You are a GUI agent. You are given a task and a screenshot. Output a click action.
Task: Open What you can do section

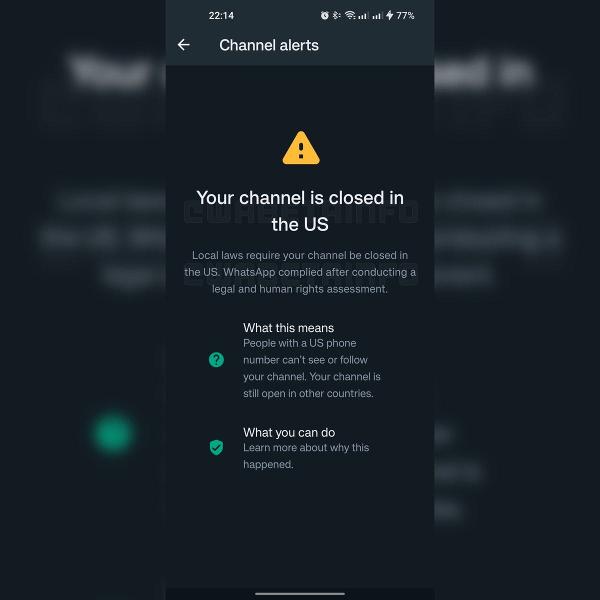click(289, 432)
